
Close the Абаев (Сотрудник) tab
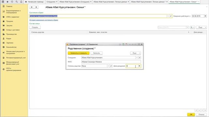(x=91, y=2)
